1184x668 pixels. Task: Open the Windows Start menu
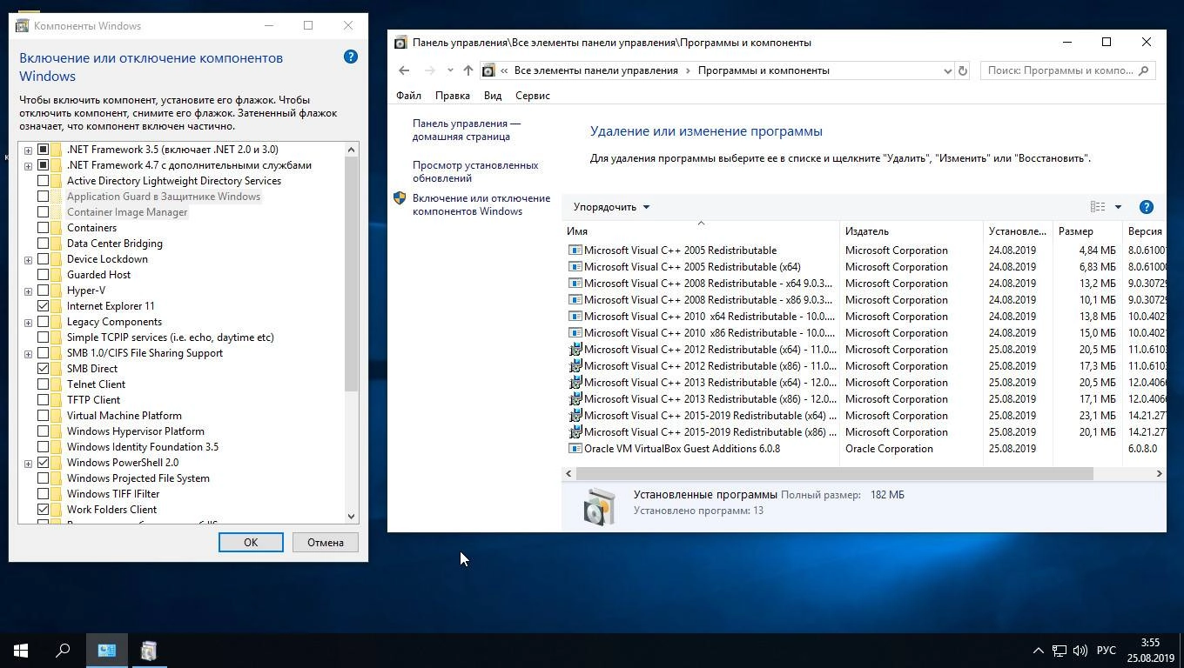coord(21,651)
